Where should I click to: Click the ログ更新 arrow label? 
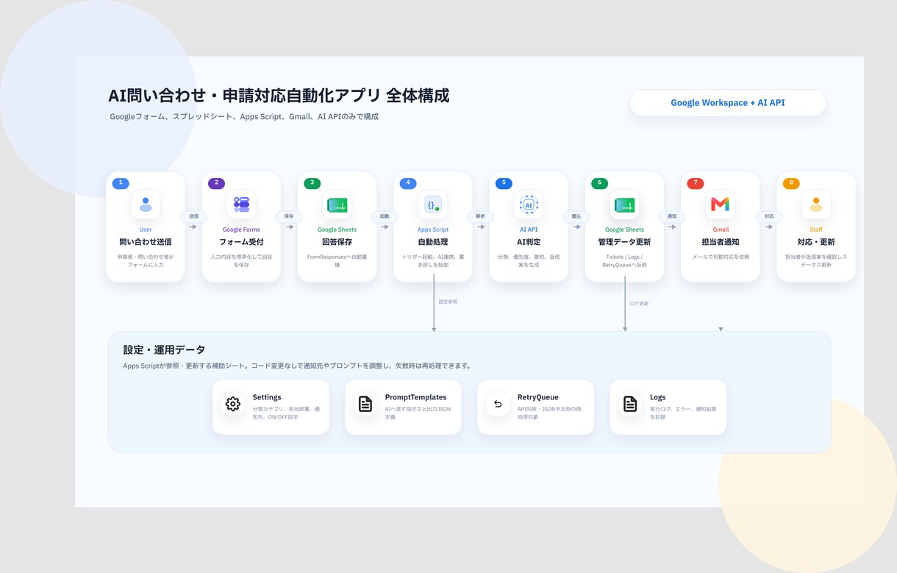pos(639,303)
